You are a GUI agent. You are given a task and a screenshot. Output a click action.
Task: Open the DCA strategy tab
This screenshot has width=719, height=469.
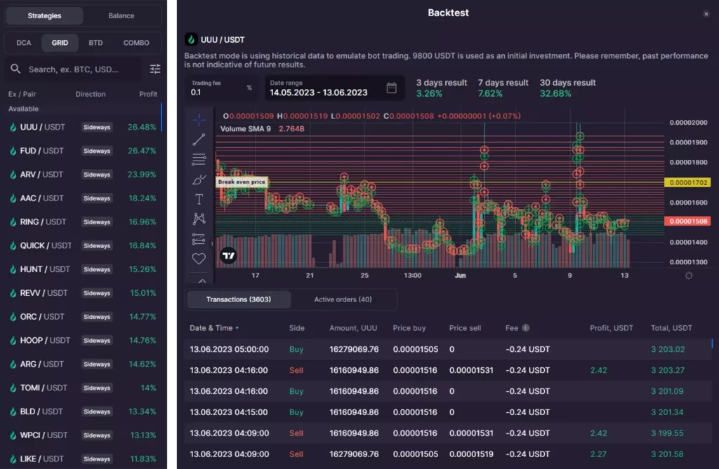coord(22,43)
